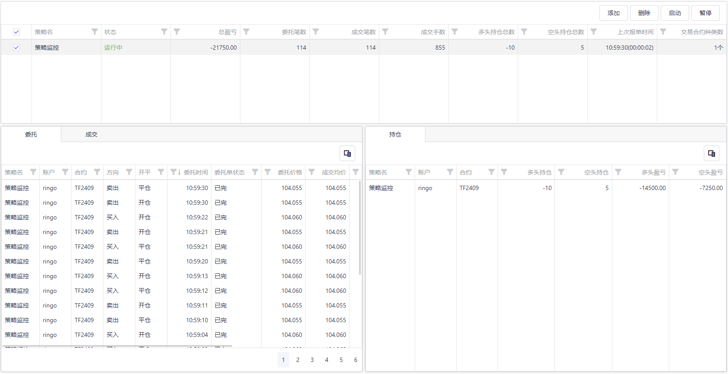Click TF2409 contract in positions table
Viewport: 728px width, 374px height.
click(469, 188)
